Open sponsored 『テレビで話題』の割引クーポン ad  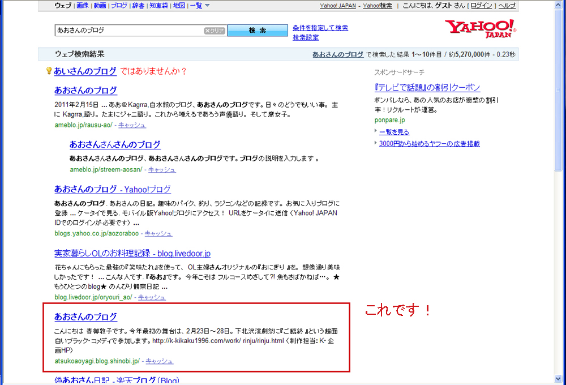427,87
